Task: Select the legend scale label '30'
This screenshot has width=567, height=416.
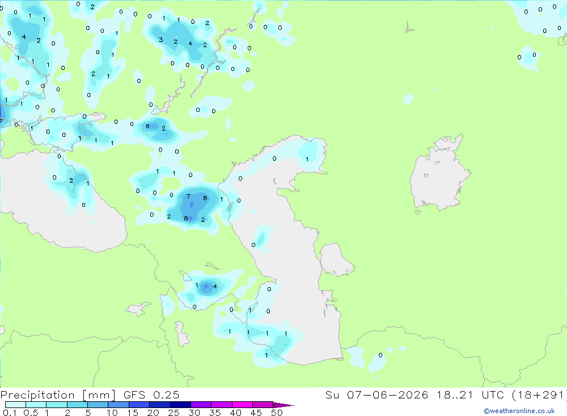Action: tap(194, 413)
